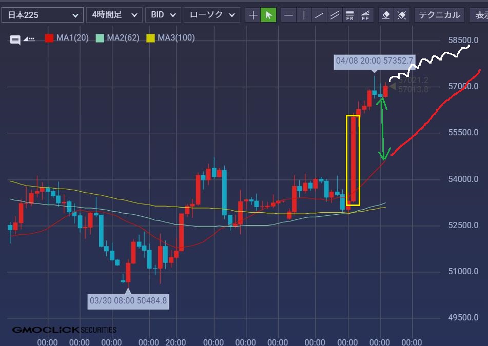The height and width of the screenshot is (346, 488).
Task: Click the eraser tool icon
Action: pos(386,15)
